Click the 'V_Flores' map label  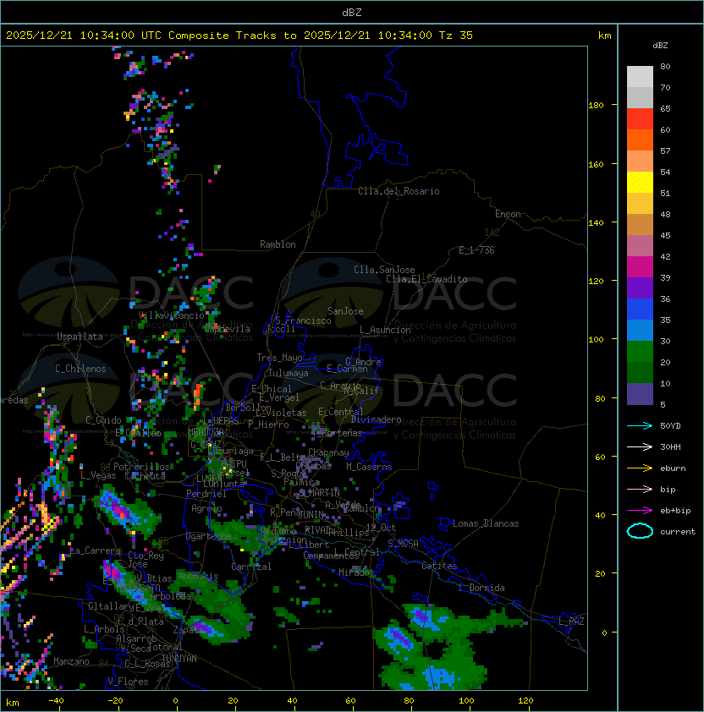(x=128, y=682)
